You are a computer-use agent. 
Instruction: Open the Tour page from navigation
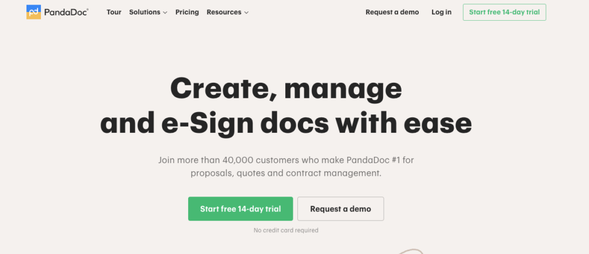114,13
